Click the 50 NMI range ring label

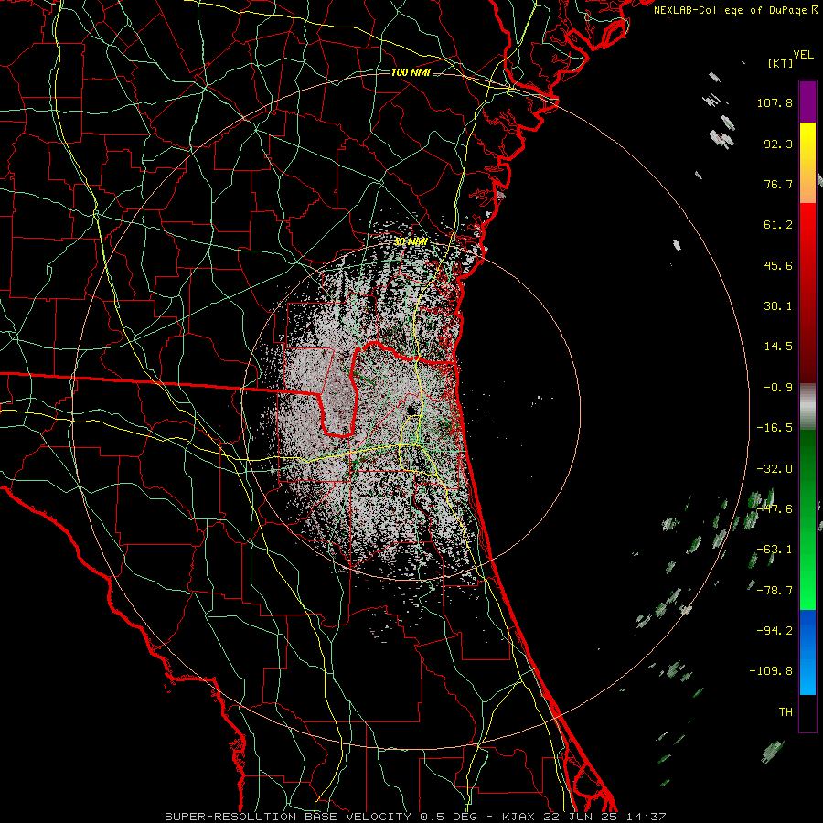[411, 242]
